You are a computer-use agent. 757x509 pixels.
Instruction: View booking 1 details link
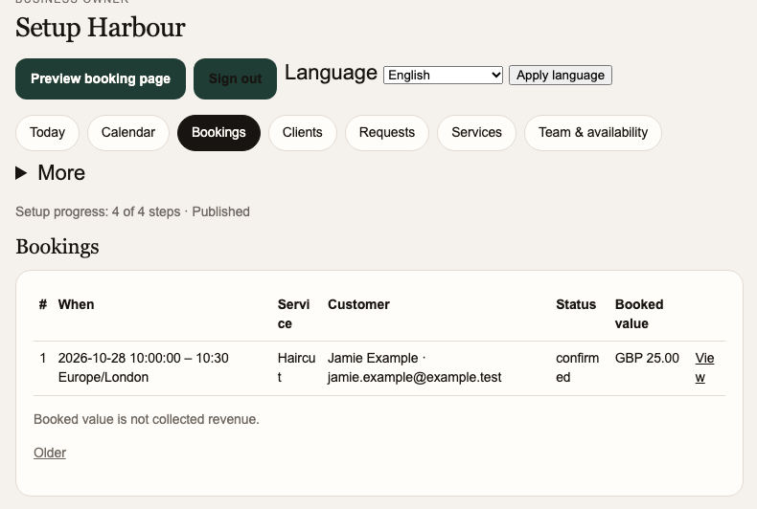coord(704,367)
